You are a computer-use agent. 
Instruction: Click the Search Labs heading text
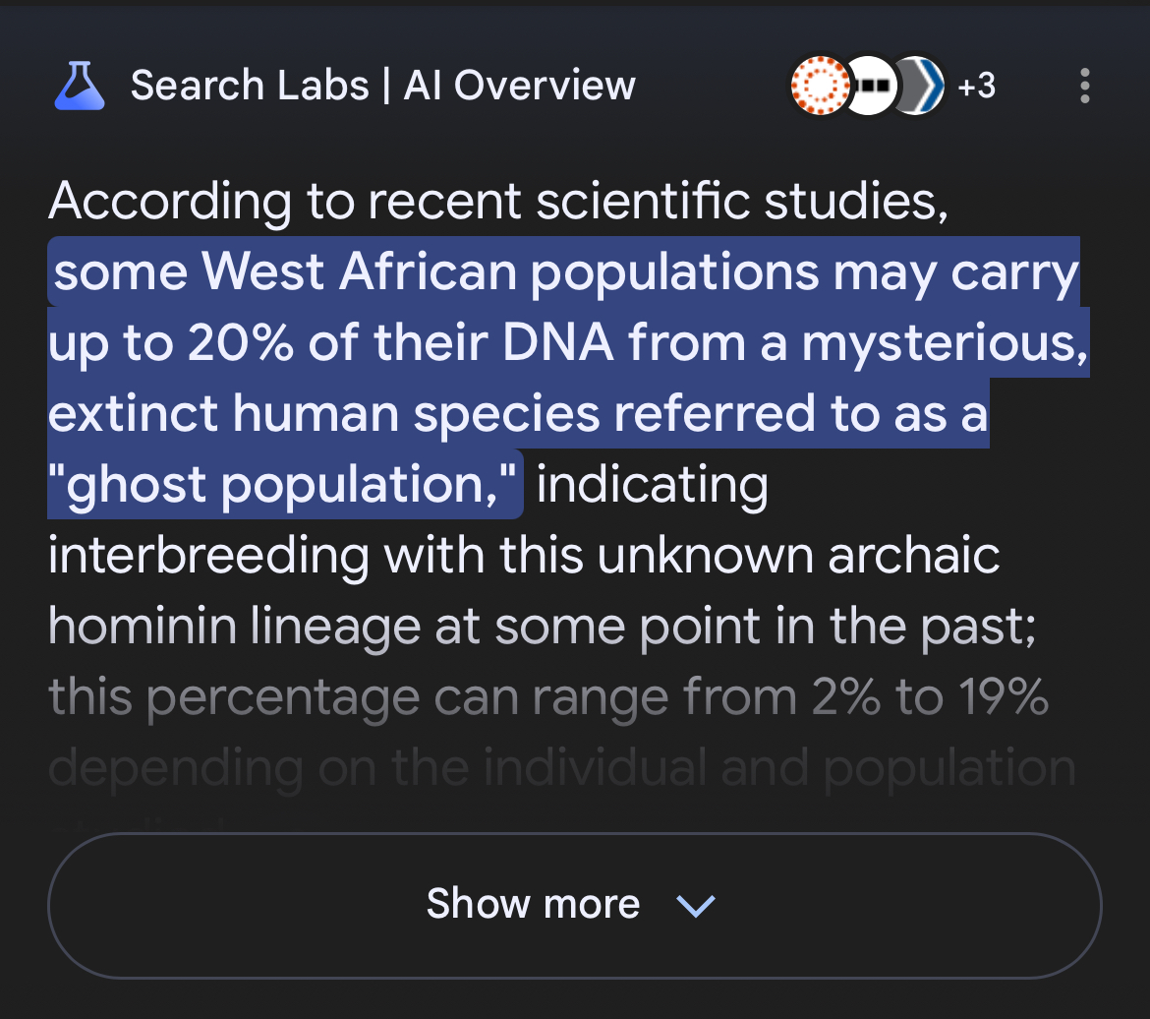pyautogui.click(x=249, y=86)
